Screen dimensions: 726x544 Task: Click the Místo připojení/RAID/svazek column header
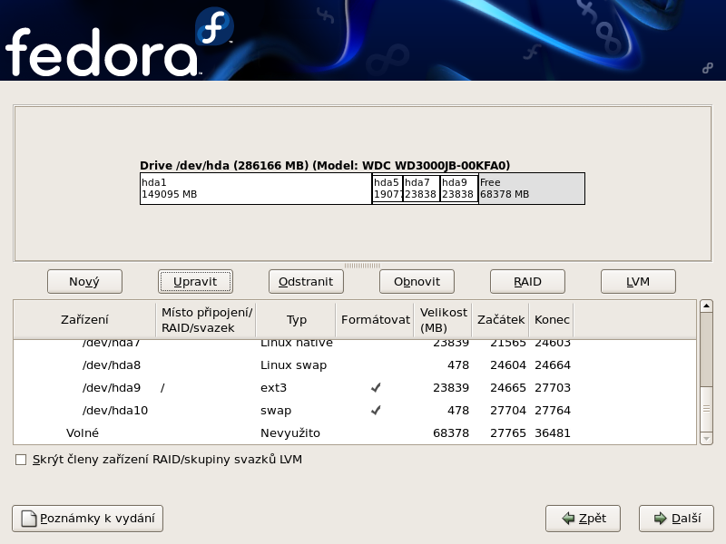[206, 320]
